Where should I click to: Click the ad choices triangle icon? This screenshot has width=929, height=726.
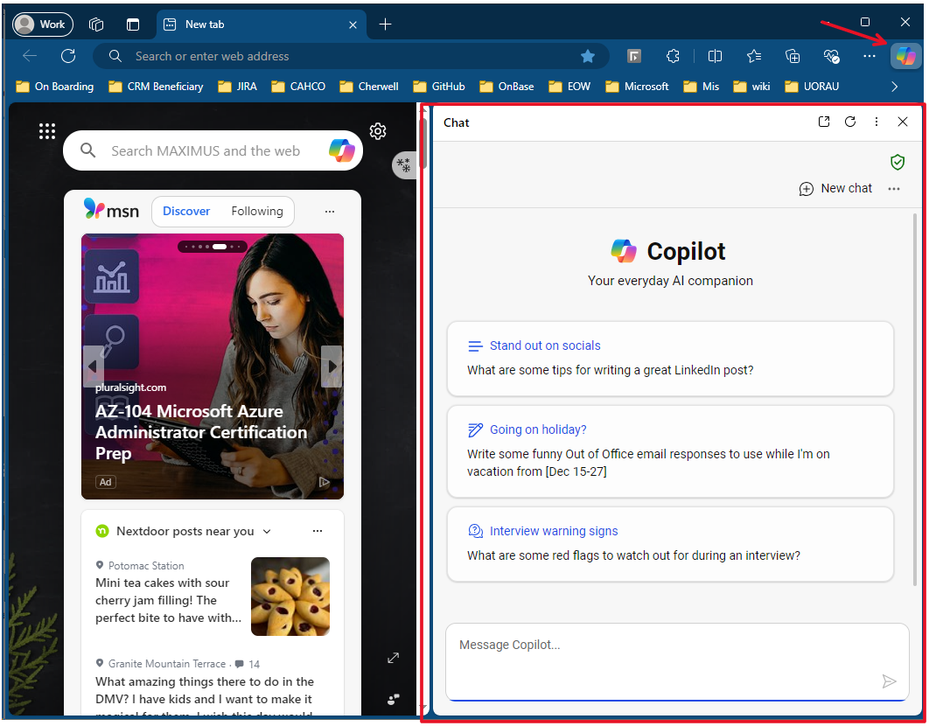pos(324,482)
